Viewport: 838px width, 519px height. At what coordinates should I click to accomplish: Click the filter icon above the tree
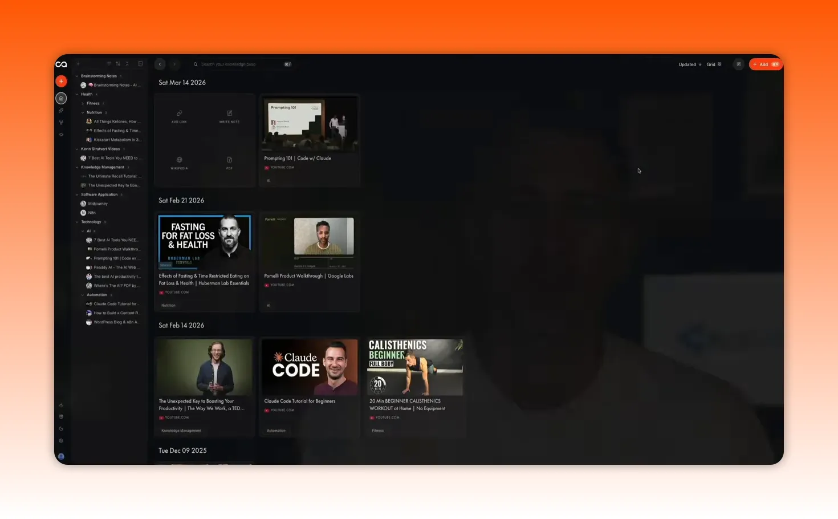[x=109, y=64]
